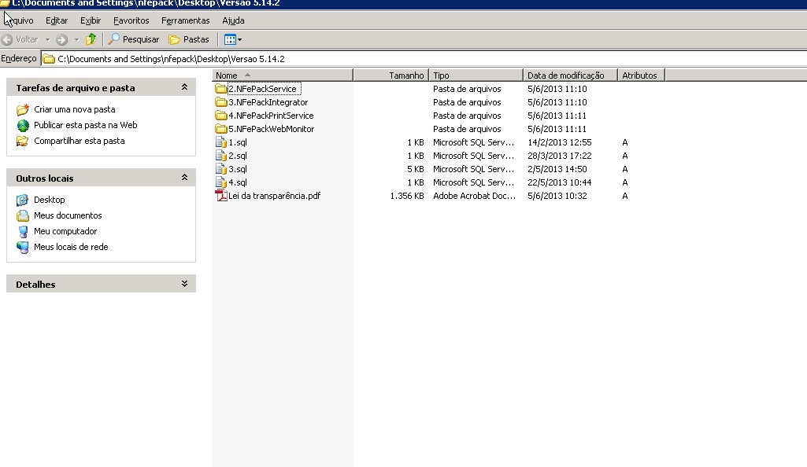Select the Lei da transparência.pdf file icon

point(221,196)
